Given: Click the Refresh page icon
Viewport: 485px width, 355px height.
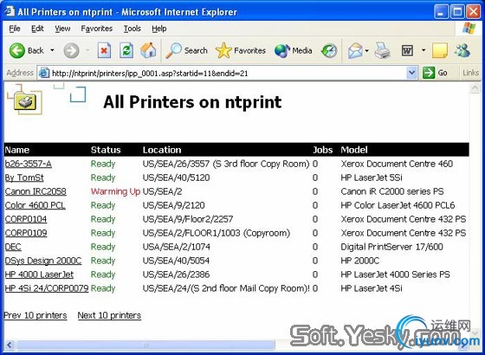Looking at the screenshot, I should tap(126, 50).
